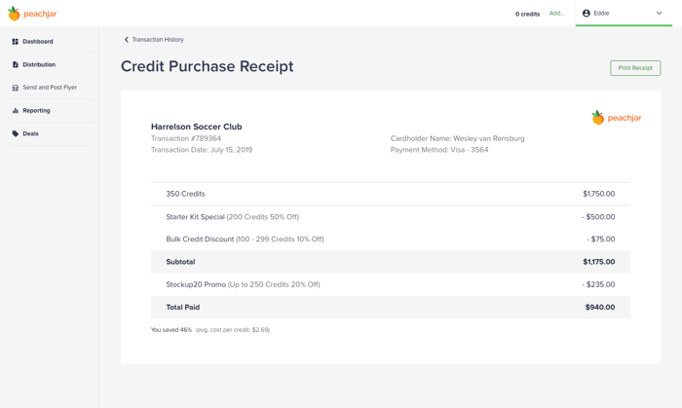The image size is (682, 408).
Task: Click the Eddie user avatar icon
Action: [x=587, y=14]
